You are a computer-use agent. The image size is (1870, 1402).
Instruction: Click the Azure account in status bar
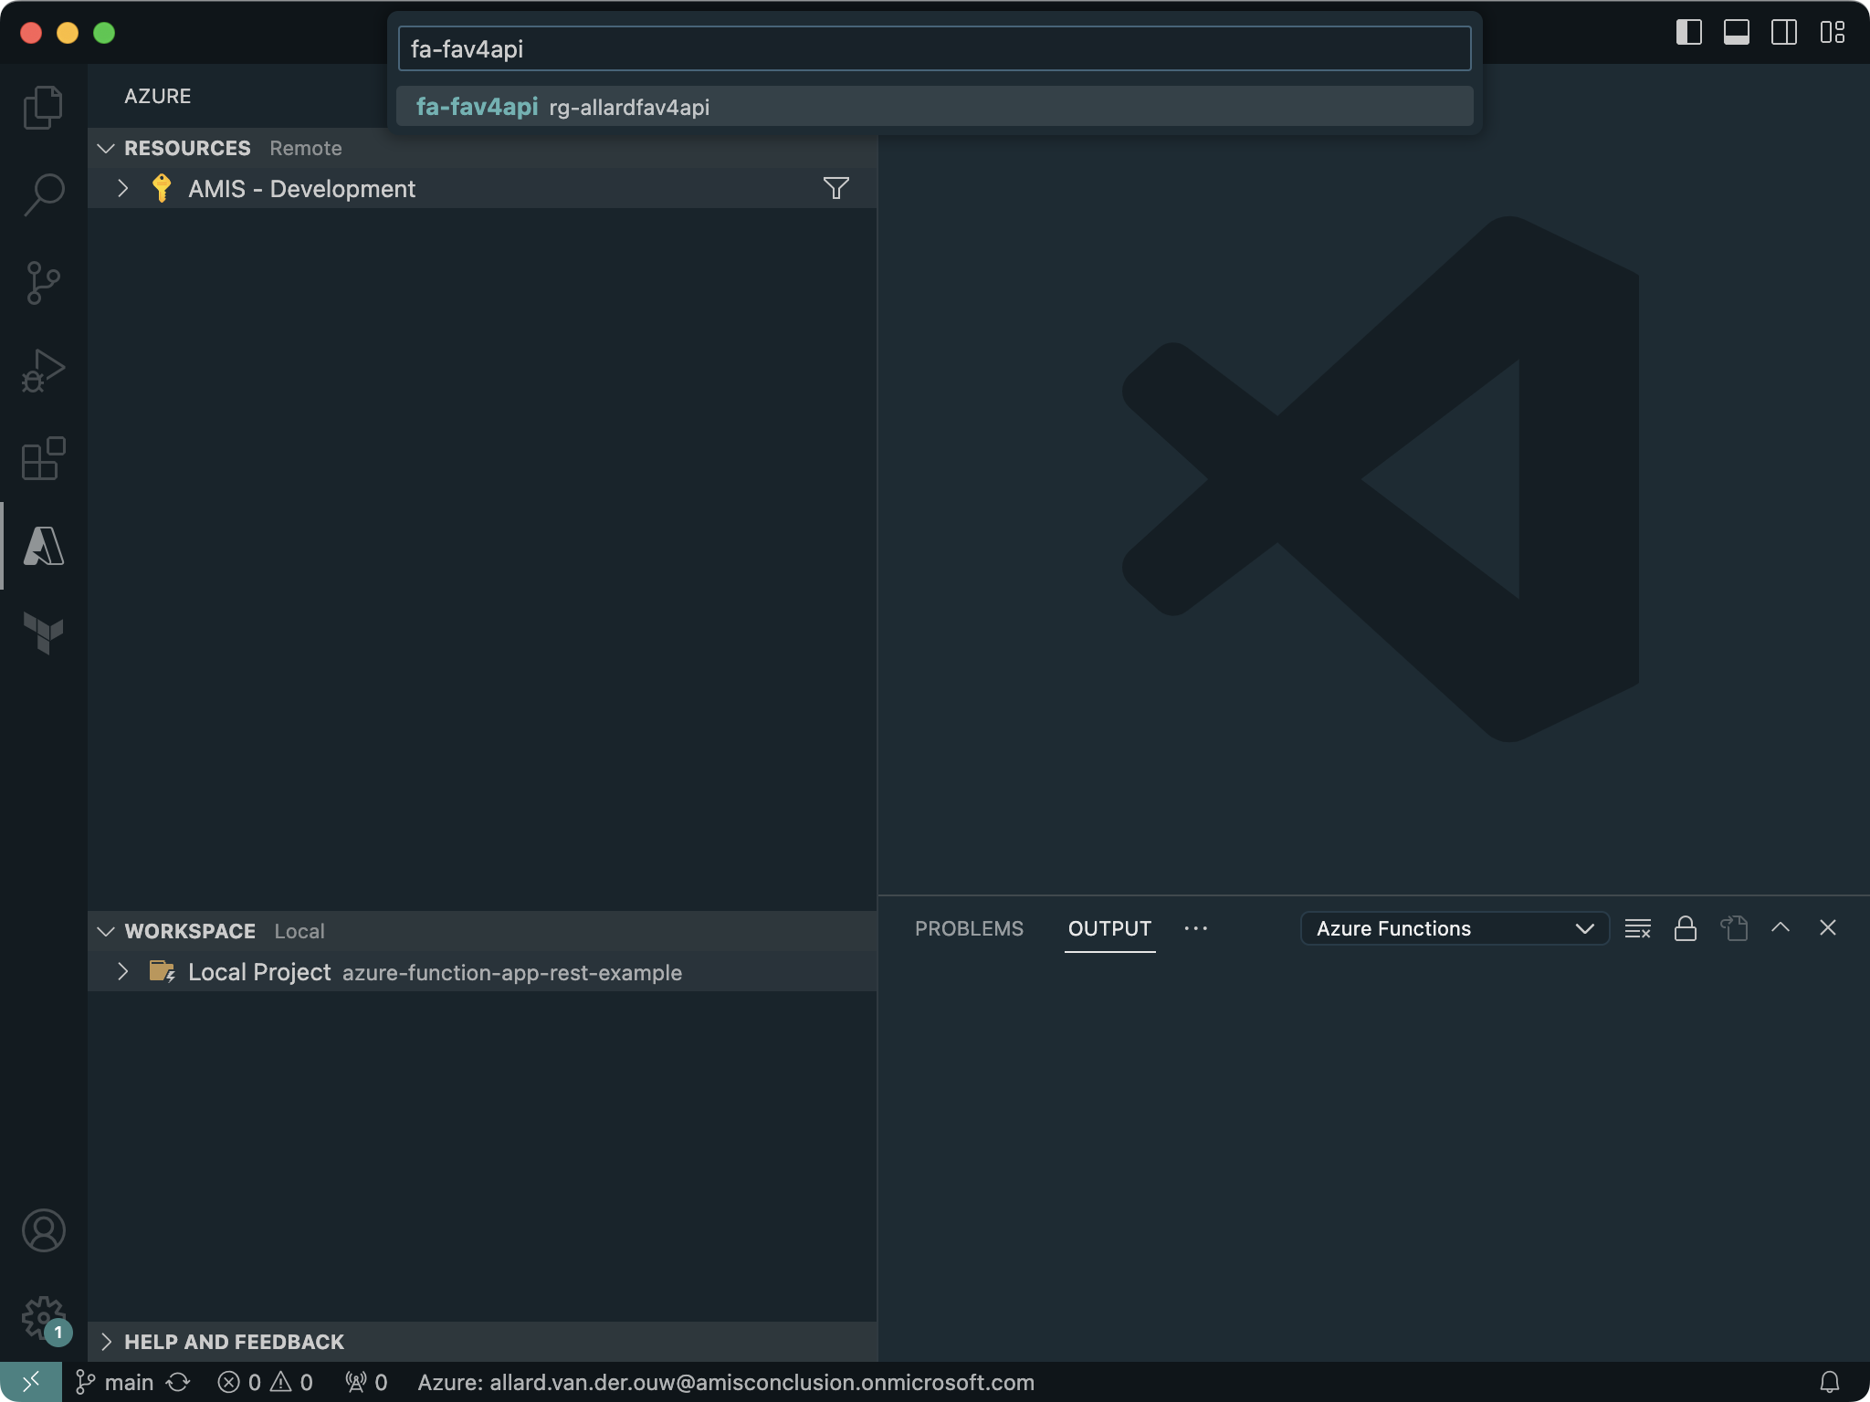click(726, 1383)
